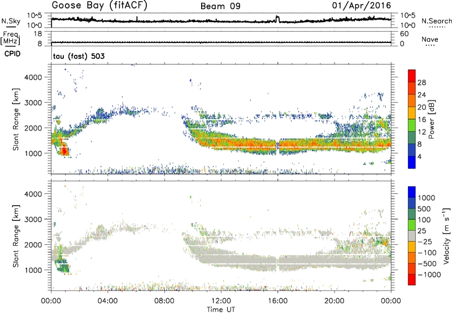Click velocity panel 'Slant Range [km]' label
452x313 pixels.
click(16, 236)
